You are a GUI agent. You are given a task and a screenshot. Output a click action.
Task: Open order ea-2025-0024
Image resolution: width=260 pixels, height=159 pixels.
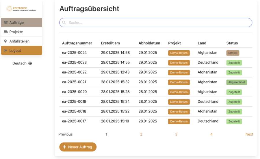[74, 53]
